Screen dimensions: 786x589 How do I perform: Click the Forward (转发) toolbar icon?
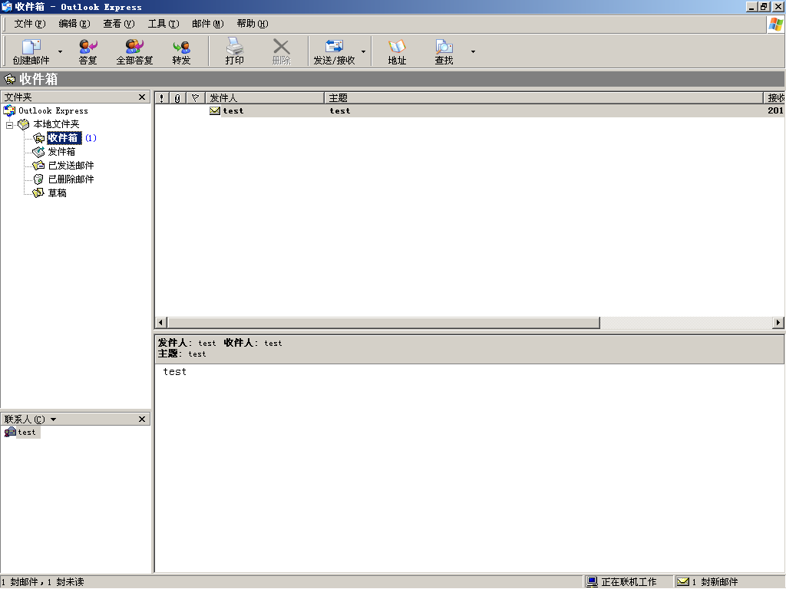pyautogui.click(x=181, y=51)
